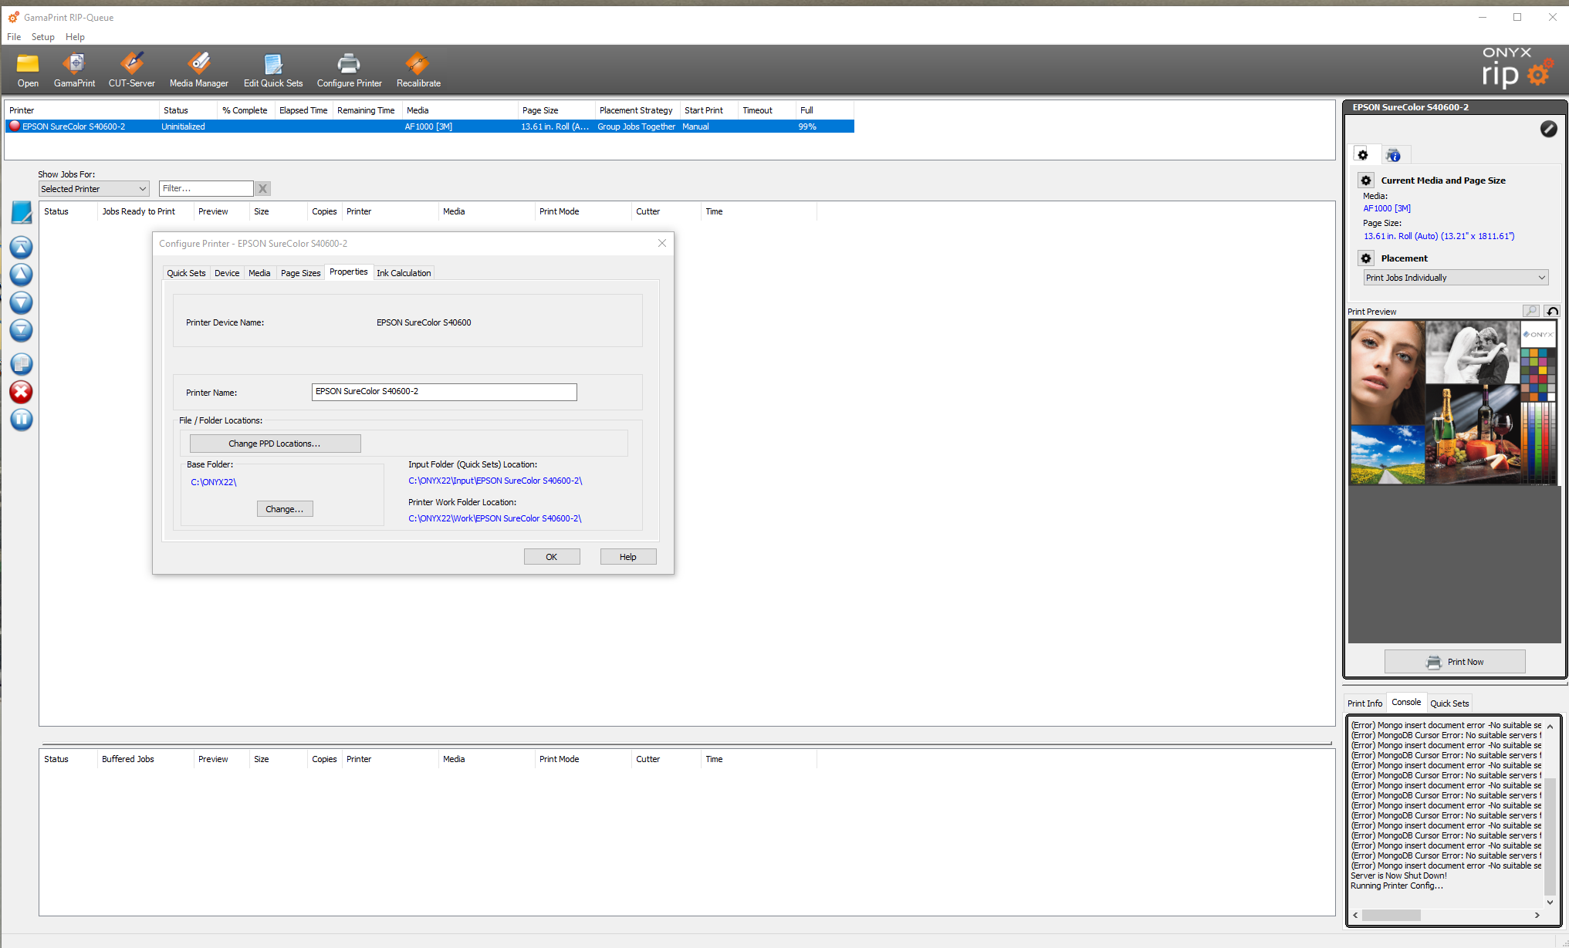The width and height of the screenshot is (1569, 948).
Task: Click the console scroll up arrow
Action: (1550, 727)
